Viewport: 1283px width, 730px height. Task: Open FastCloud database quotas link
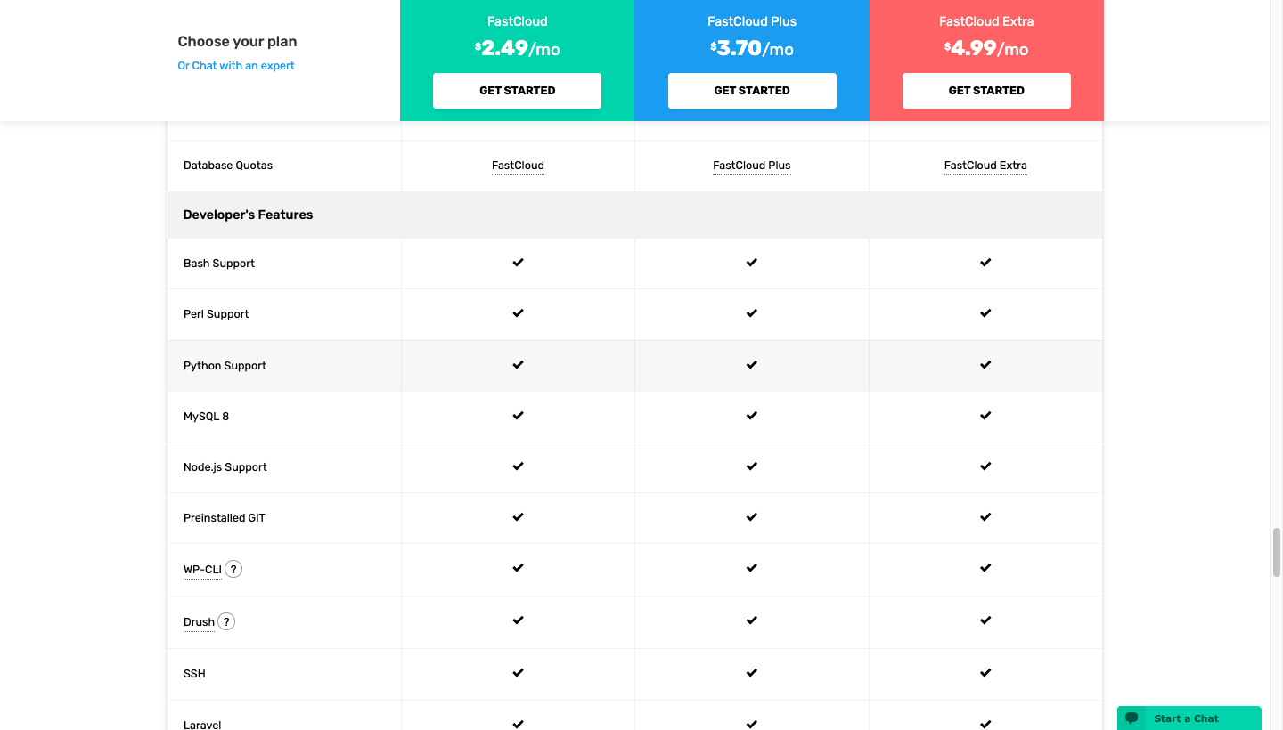click(518, 166)
